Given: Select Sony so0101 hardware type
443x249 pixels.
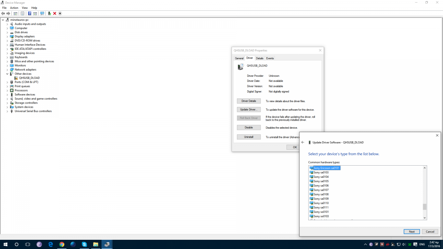Looking at the screenshot, I should (x=321, y=212).
